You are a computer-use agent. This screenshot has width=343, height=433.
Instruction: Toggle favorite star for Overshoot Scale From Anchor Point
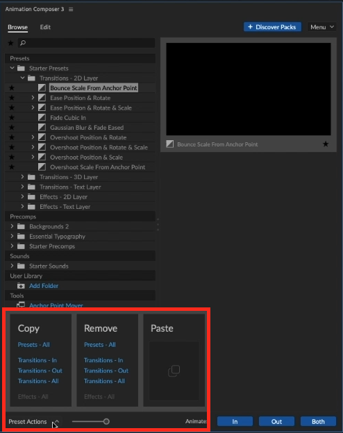(12, 167)
